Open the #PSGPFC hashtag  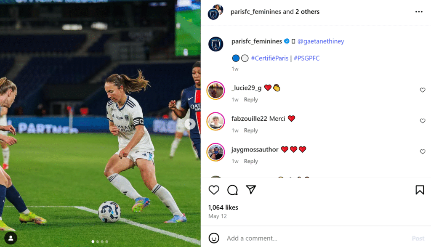click(x=306, y=58)
